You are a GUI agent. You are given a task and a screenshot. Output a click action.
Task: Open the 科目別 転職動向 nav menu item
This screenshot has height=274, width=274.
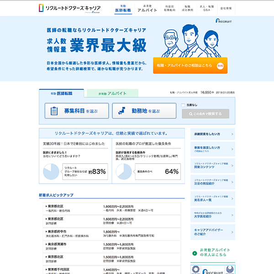coord(169,8)
